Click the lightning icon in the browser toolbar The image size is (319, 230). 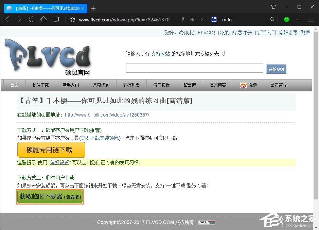pos(183,19)
